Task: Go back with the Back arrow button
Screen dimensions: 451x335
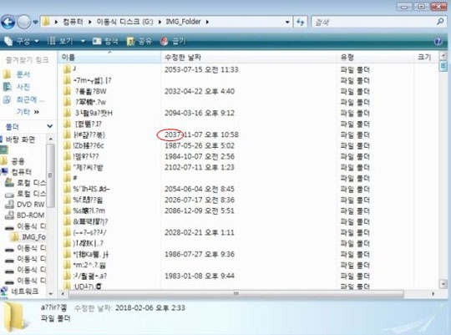Action: click(x=8, y=22)
